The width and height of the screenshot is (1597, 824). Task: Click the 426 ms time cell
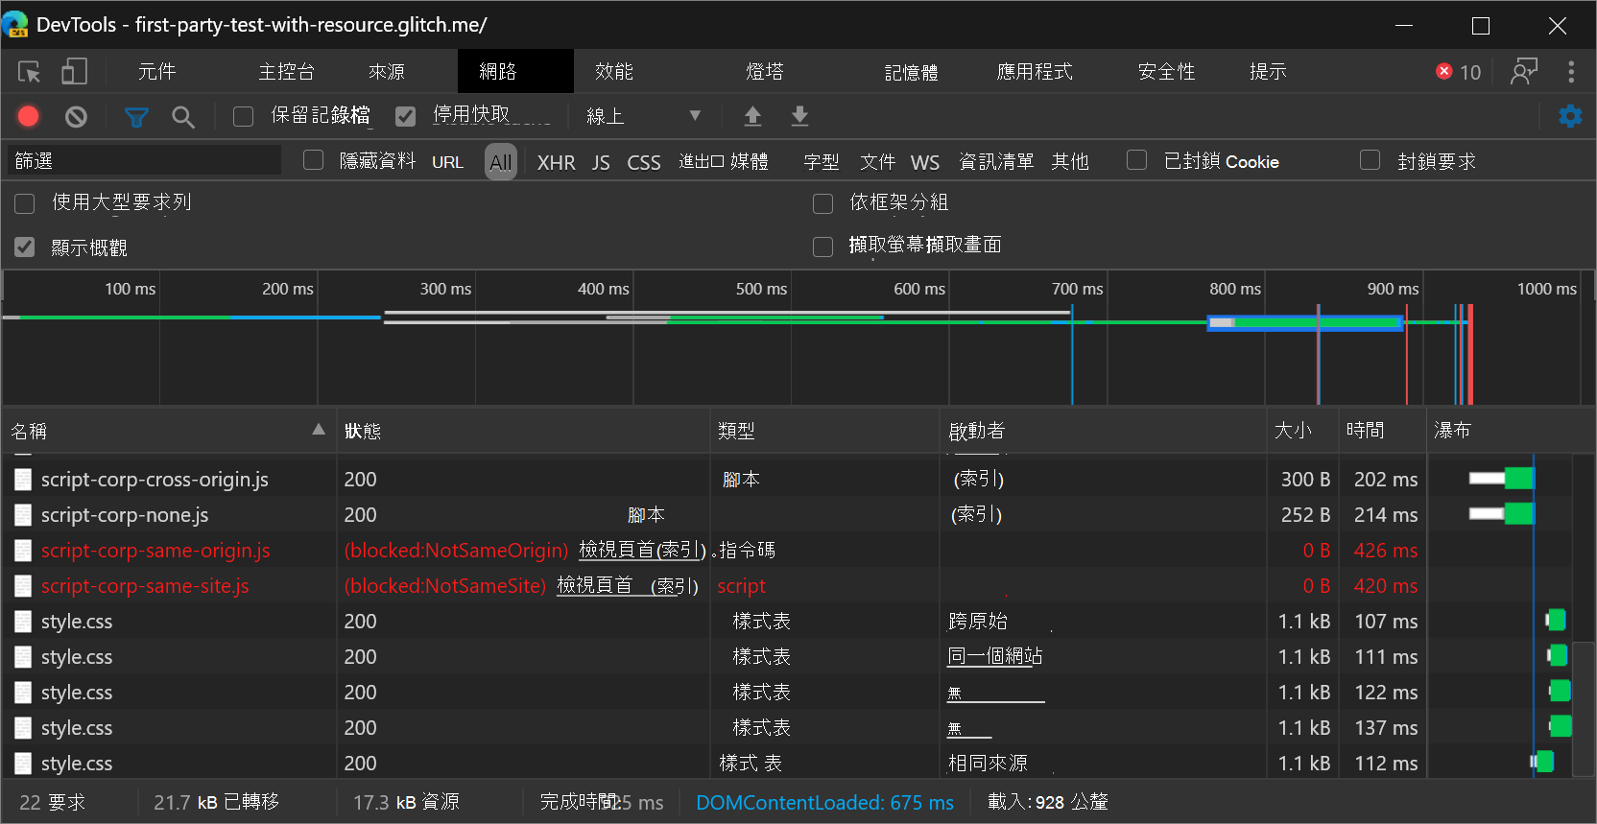(1385, 551)
